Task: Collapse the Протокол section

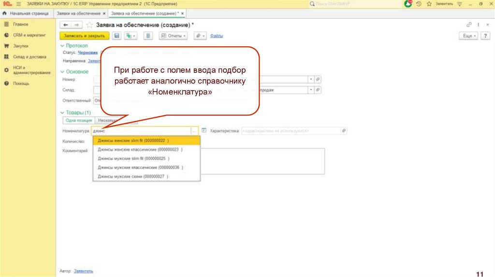Action: tap(62, 45)
